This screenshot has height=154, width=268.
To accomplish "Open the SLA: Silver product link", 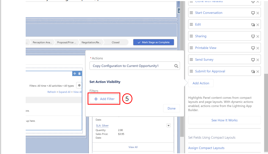I will [102, 125].
